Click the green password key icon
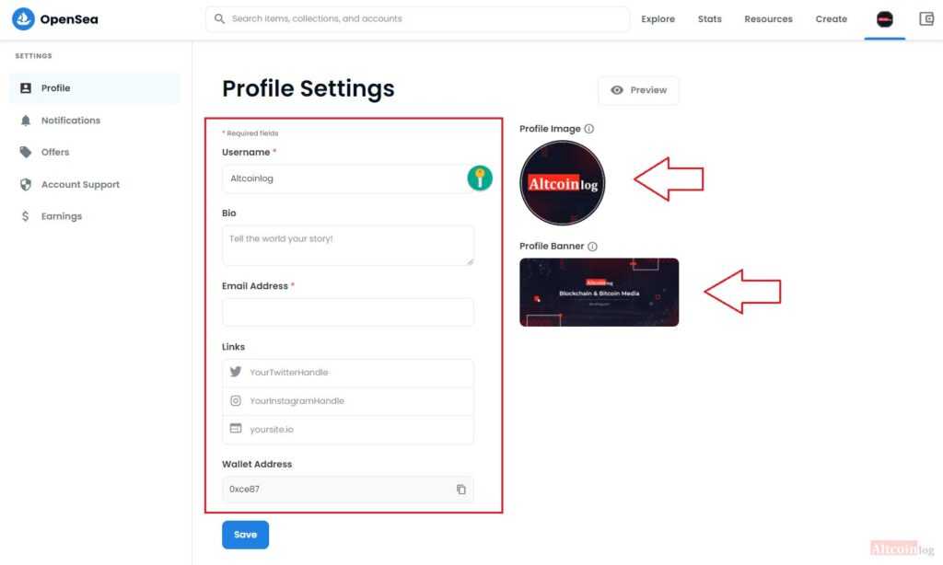943x565 pixels. point(479,179)
